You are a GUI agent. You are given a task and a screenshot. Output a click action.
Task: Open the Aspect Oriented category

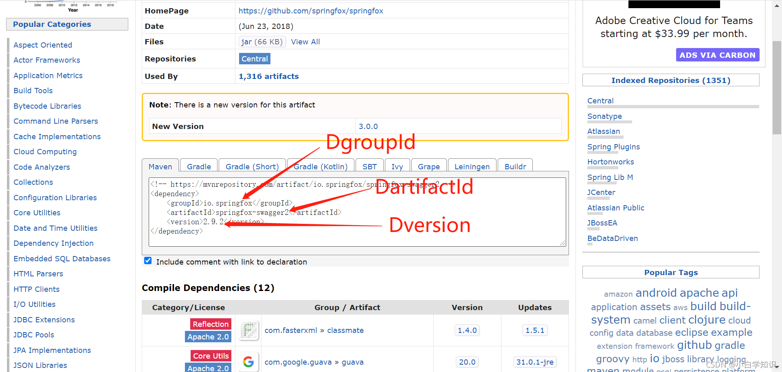[x=43, y=45]
